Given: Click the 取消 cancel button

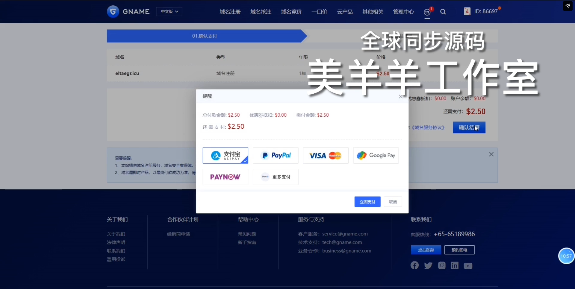Looking at the screenshot, I should (x=393, y=202).
